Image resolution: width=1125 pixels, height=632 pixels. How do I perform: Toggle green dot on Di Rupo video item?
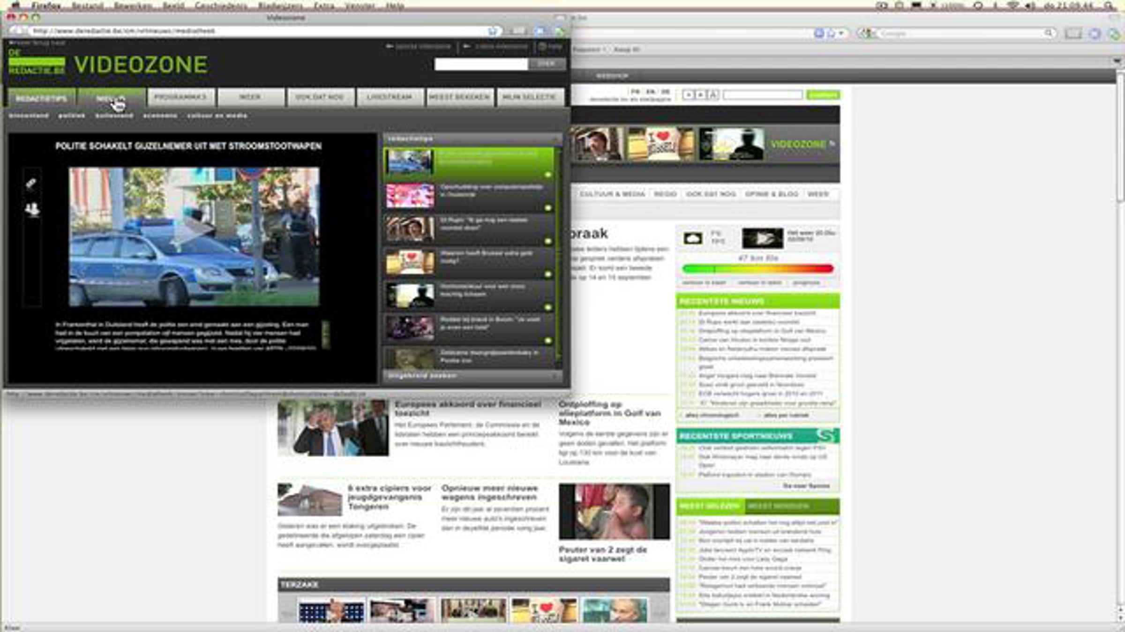click(x=547, y=241)
